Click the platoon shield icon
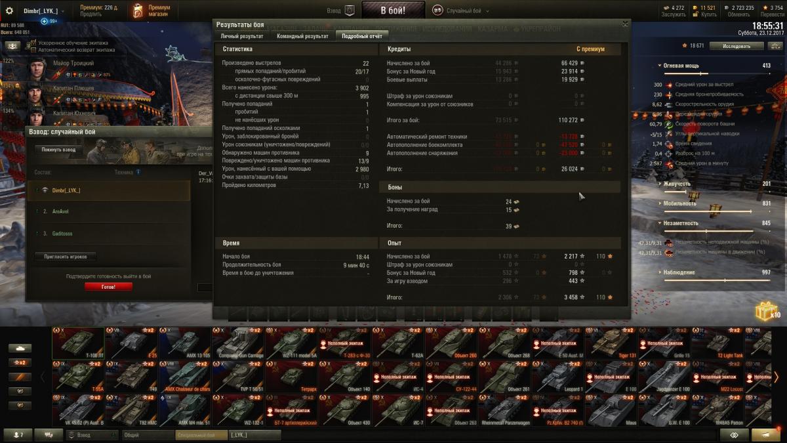The image size is (787, 443). click(350, 11)
